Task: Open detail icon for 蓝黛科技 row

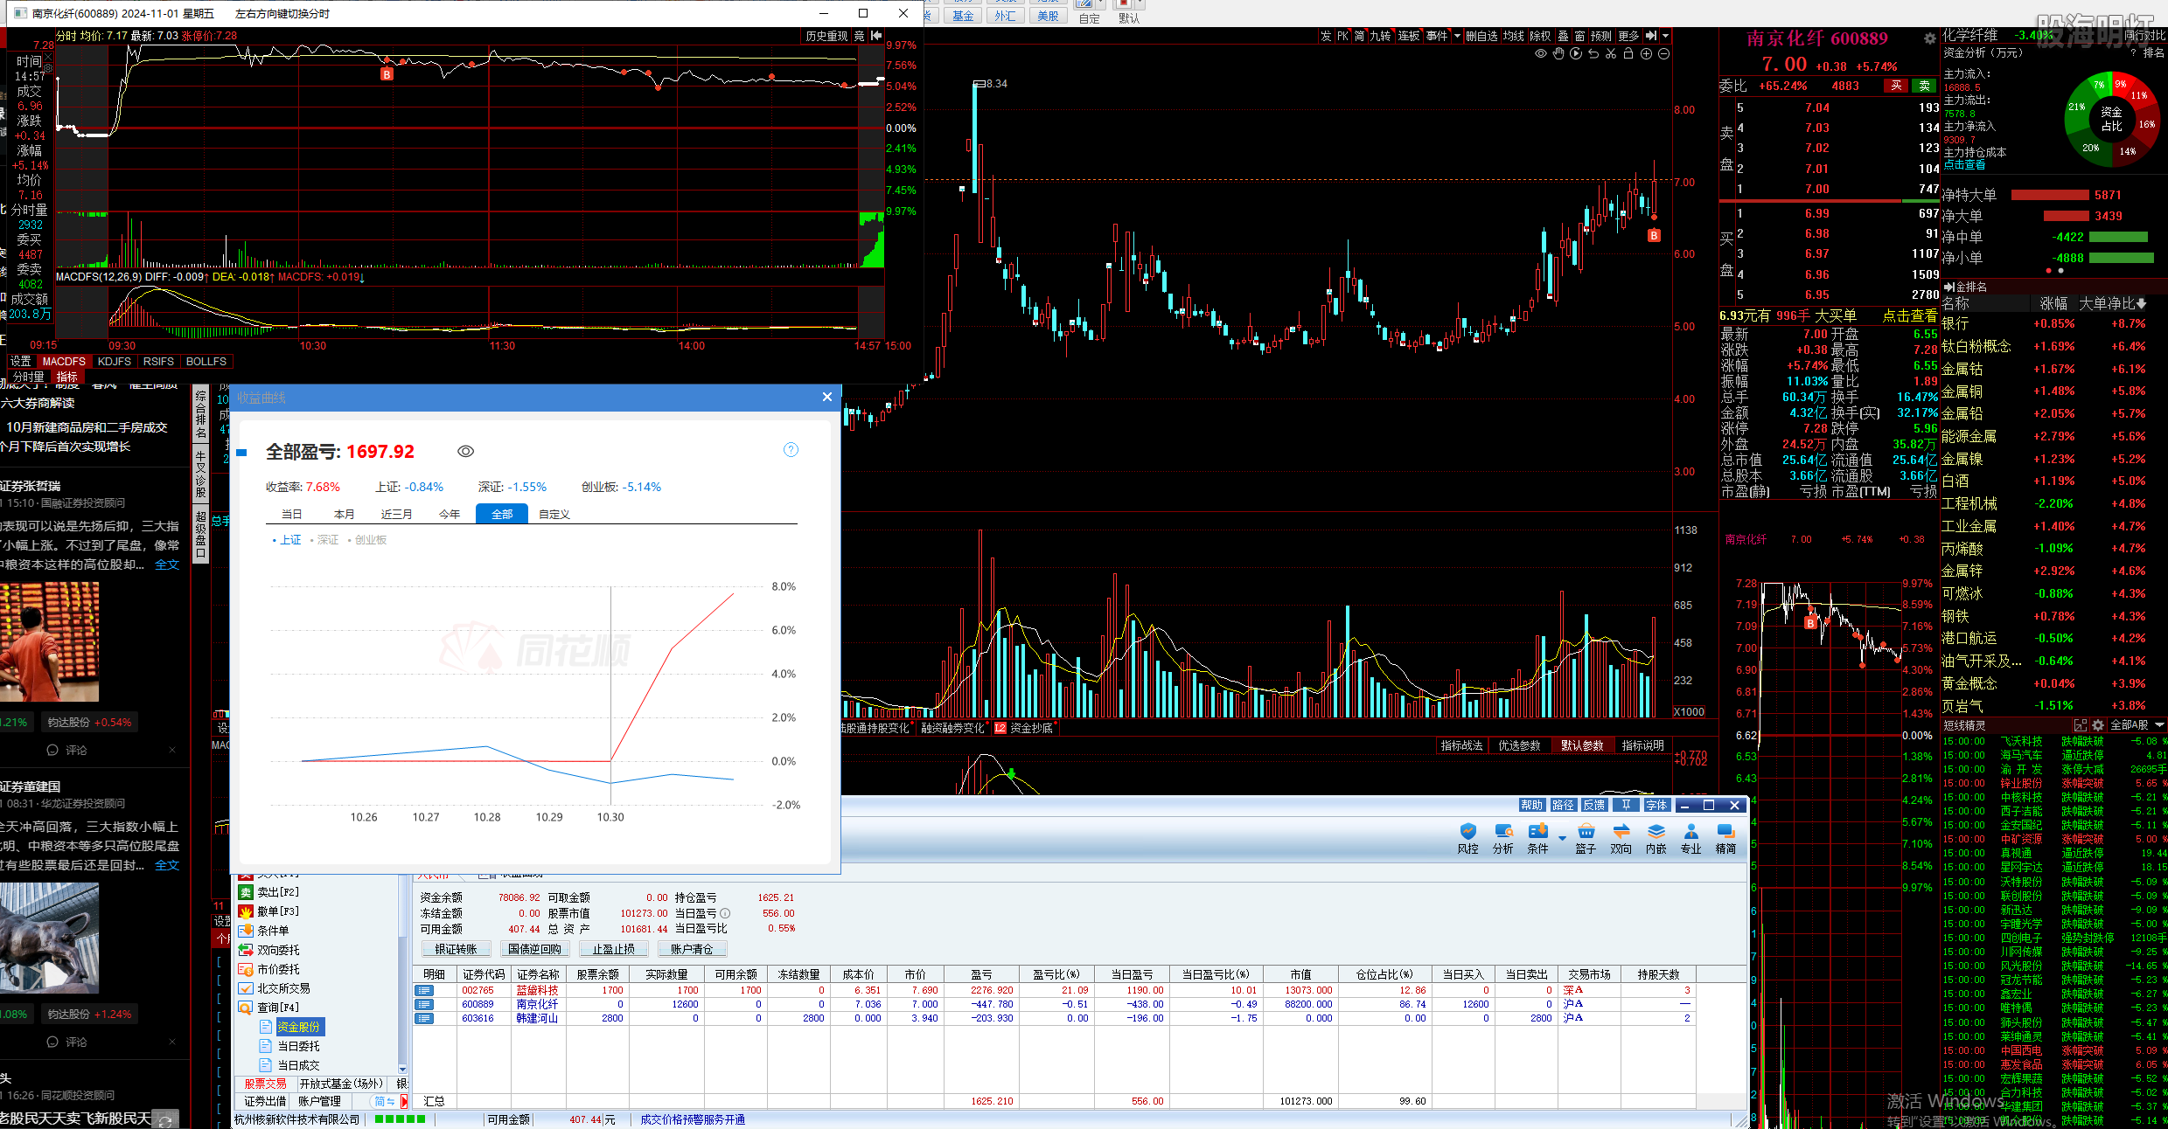Action: [x=424, y=990]
